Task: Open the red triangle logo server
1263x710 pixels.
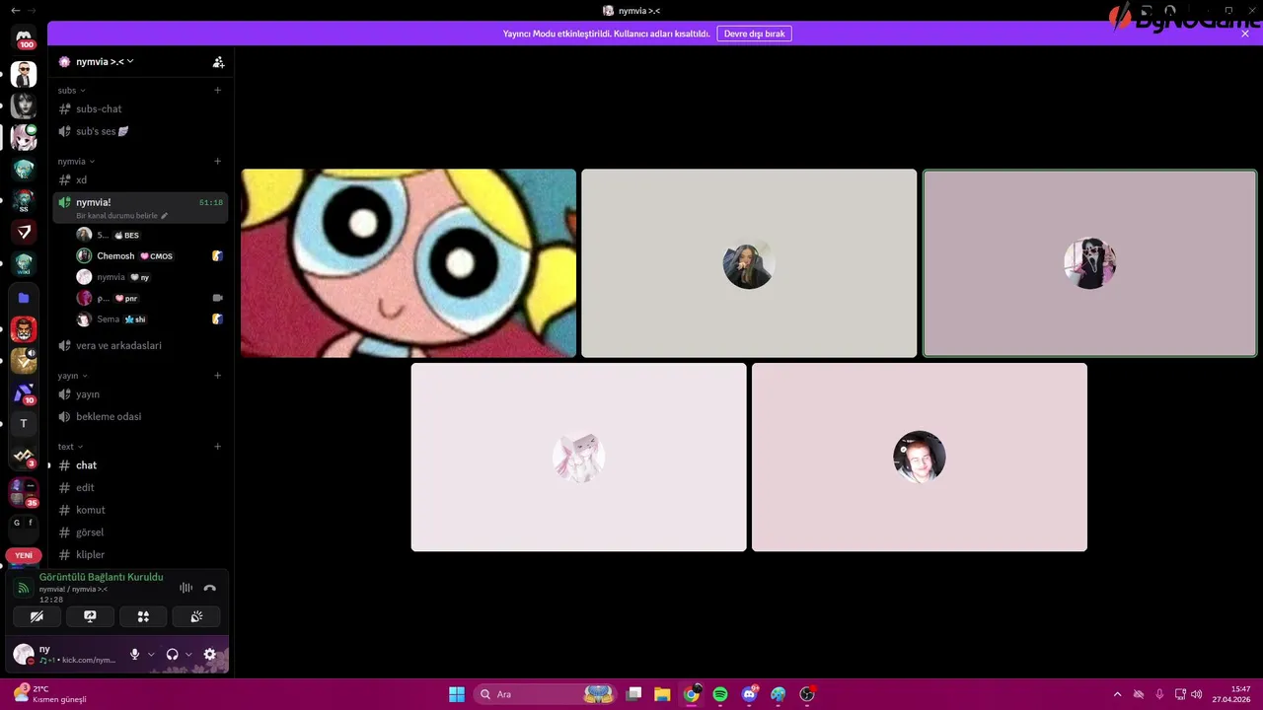Action: click(24, 232)
